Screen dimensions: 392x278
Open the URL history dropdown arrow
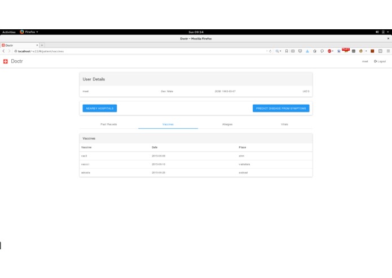[267, 51]
